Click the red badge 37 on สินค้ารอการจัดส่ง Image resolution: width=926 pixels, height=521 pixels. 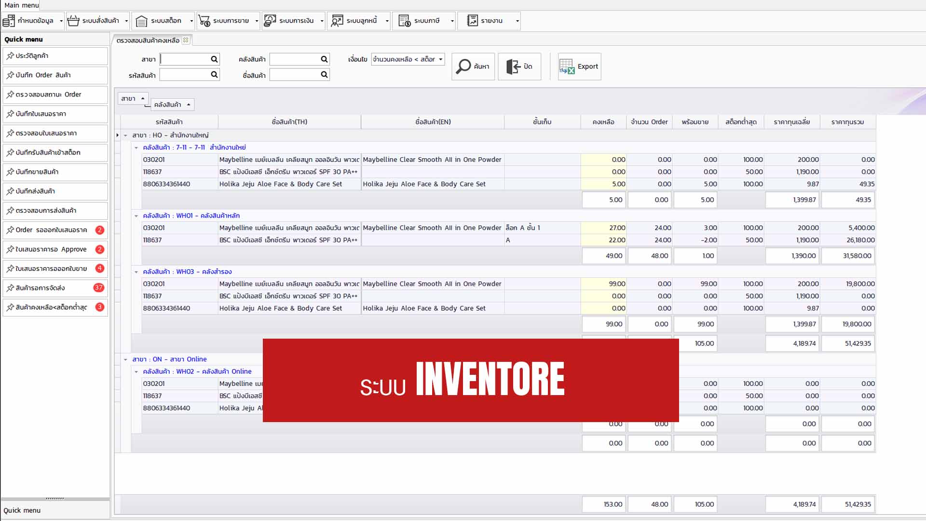[99, 288]
